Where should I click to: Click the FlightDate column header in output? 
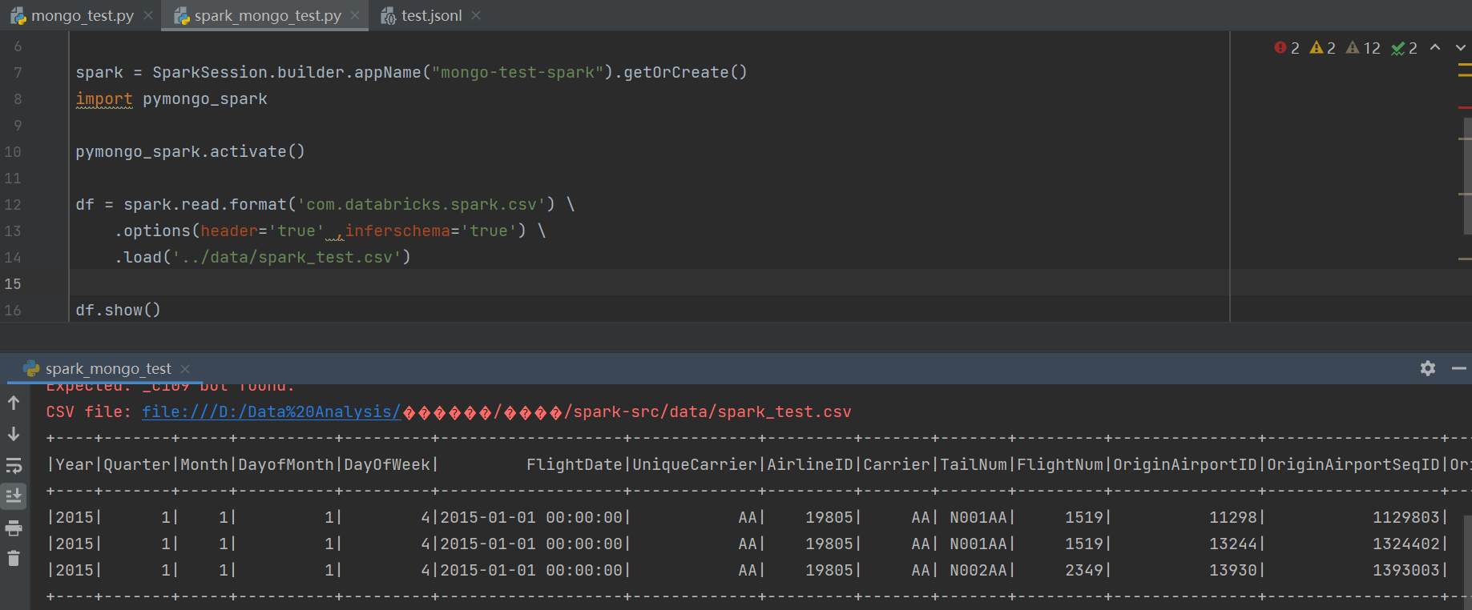pos(574,464)
